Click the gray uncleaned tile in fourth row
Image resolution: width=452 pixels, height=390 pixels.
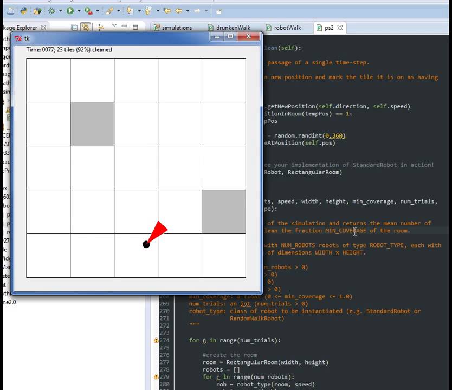224,212
